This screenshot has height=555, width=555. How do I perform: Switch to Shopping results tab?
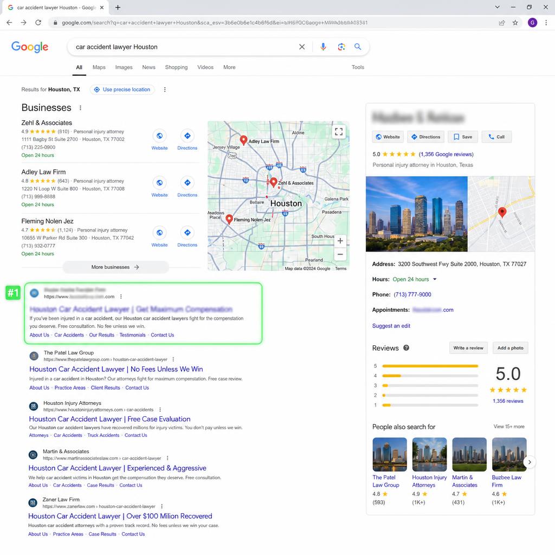point(176,67)
